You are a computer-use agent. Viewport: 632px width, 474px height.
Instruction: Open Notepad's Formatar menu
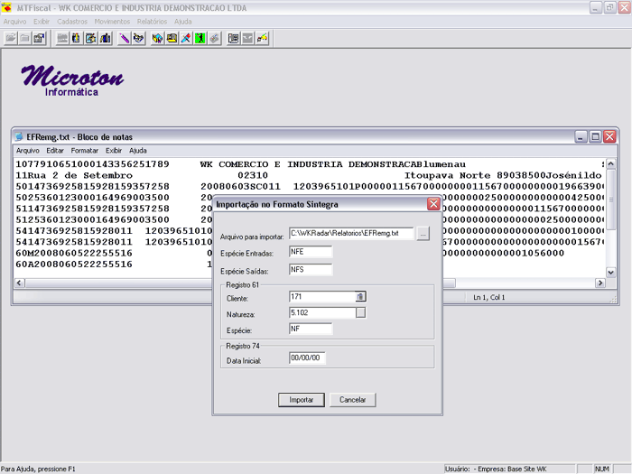click(x=85, y=151)
